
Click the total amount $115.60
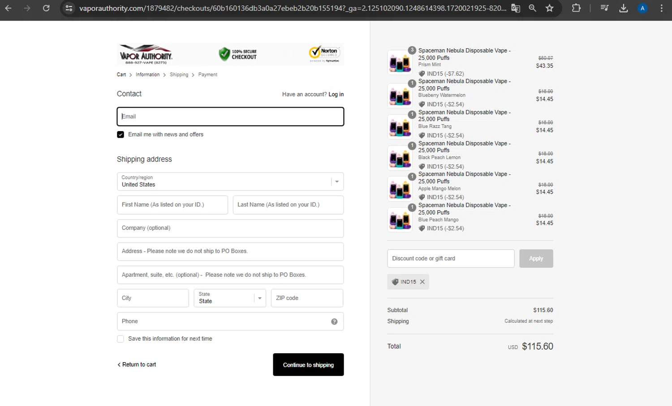click(x=538, y=347)
